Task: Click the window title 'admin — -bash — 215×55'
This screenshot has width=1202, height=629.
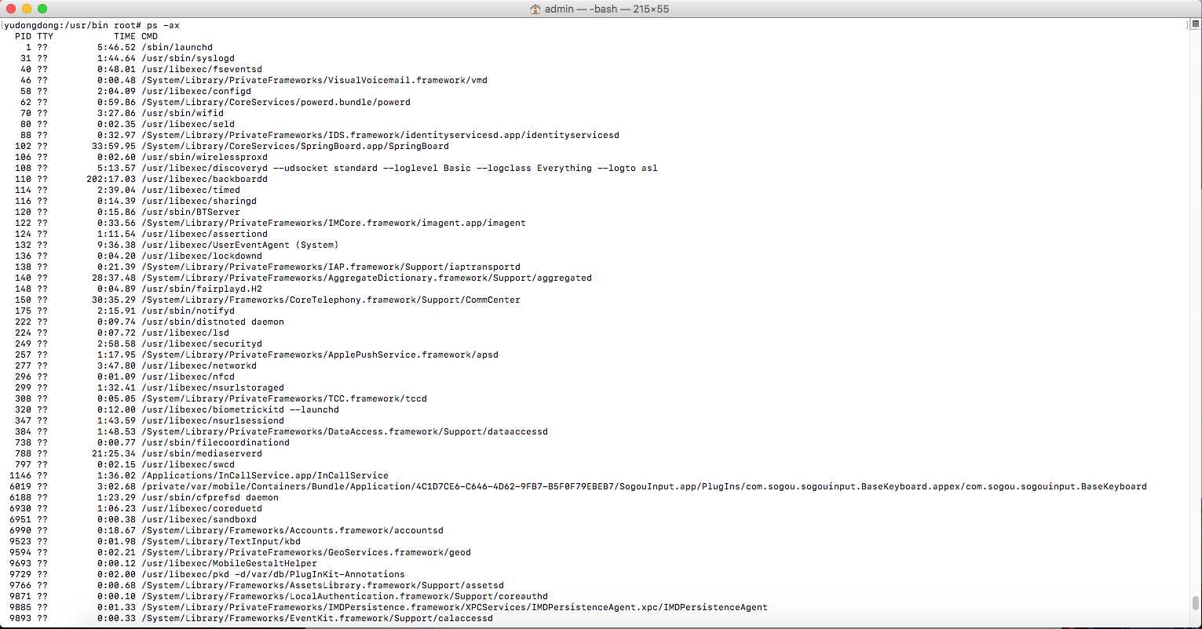Action: (x=606, y=9)
